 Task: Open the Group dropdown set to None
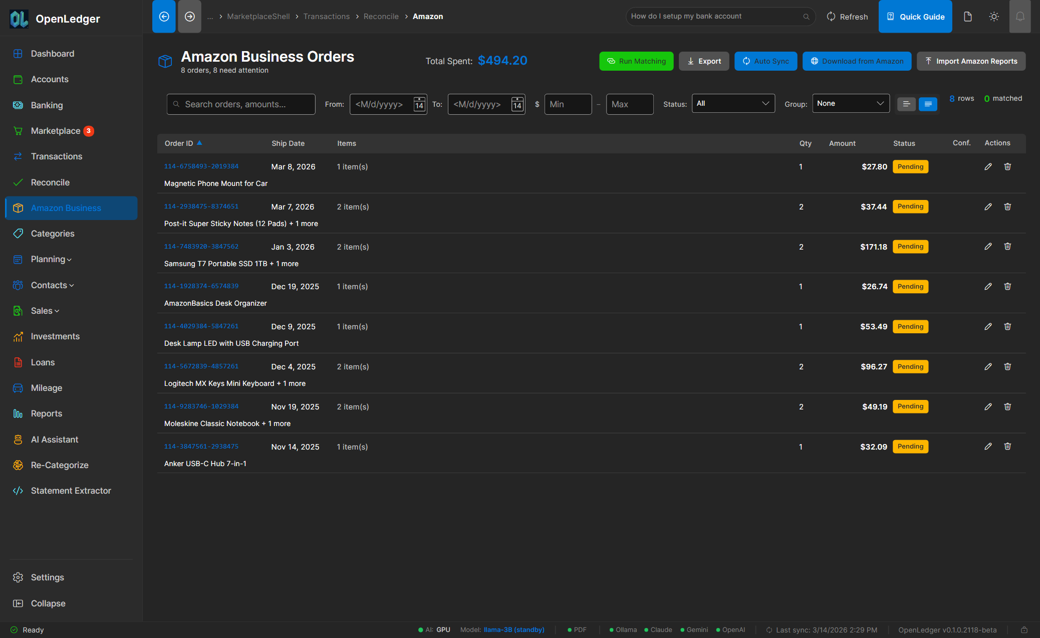[x=850, y=103]
